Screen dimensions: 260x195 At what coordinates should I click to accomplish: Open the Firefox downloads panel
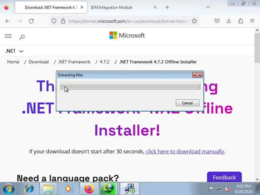pyautogui.click(x=229, y=21)
